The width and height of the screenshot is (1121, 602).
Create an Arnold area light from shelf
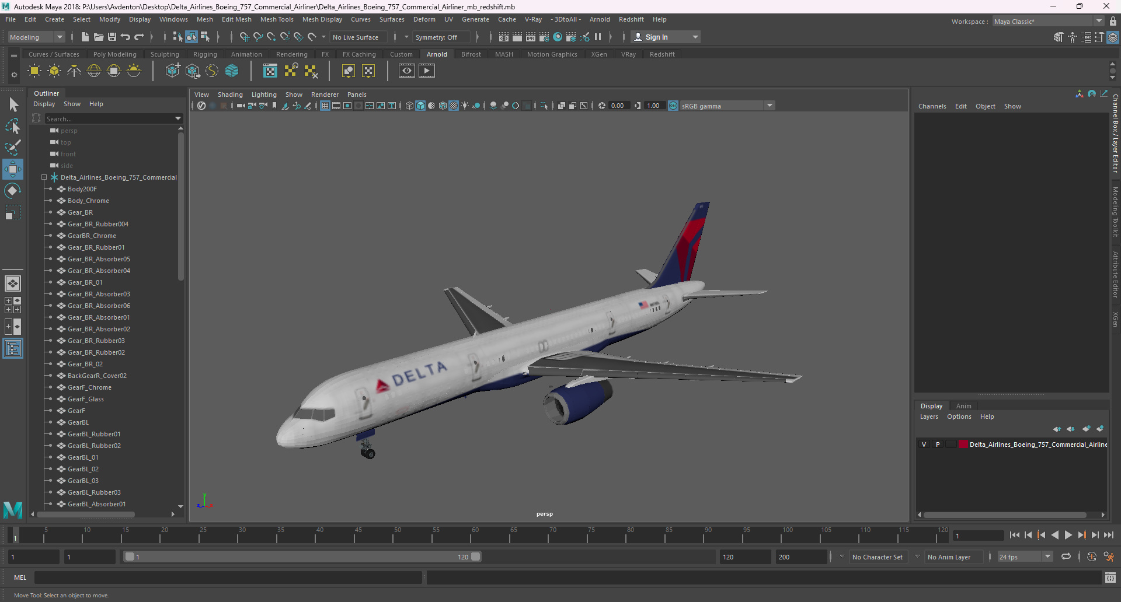pyautogui.click(x=34, y=71)
